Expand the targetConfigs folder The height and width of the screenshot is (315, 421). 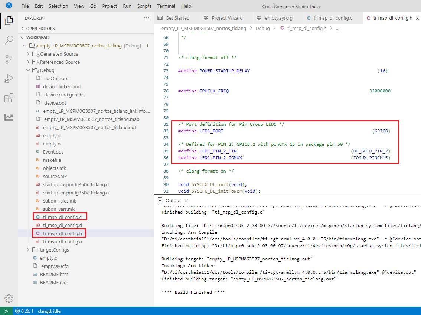28,250
